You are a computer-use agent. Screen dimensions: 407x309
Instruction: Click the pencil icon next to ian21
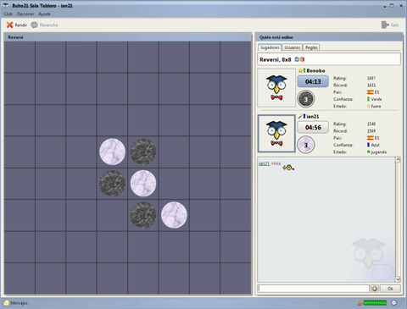[300, 116]
